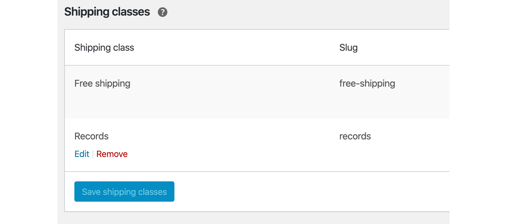The width and height of the screenshot is (507, 224).
Task: Click the Slug column header
Action: click(348, 48)
